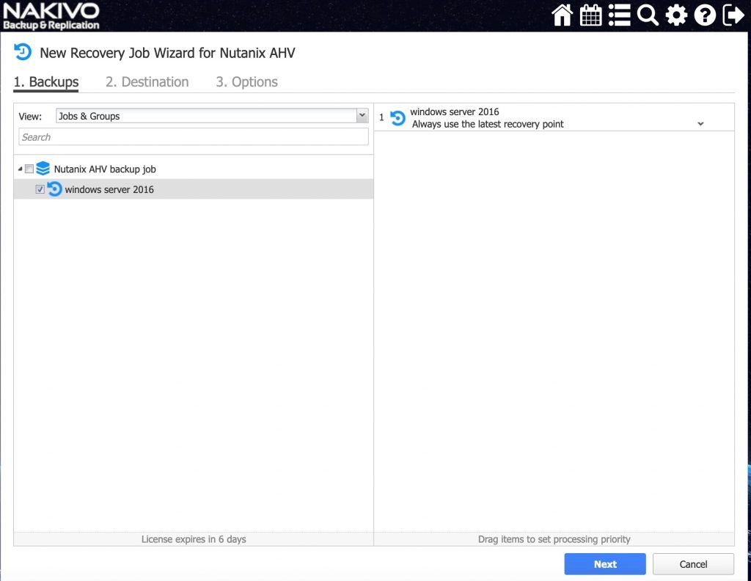This screenshot has height=581, width=751.
Task: Open the activities list icon
Action: [x=619, y=15]
